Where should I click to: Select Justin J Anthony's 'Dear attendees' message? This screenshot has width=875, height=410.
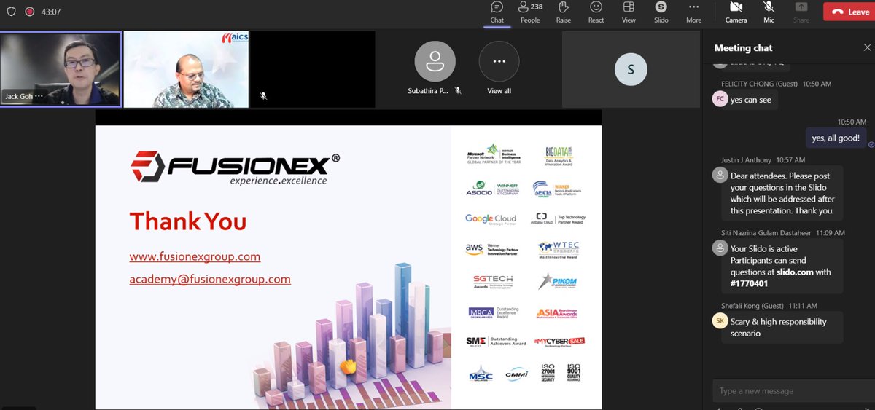782,193
